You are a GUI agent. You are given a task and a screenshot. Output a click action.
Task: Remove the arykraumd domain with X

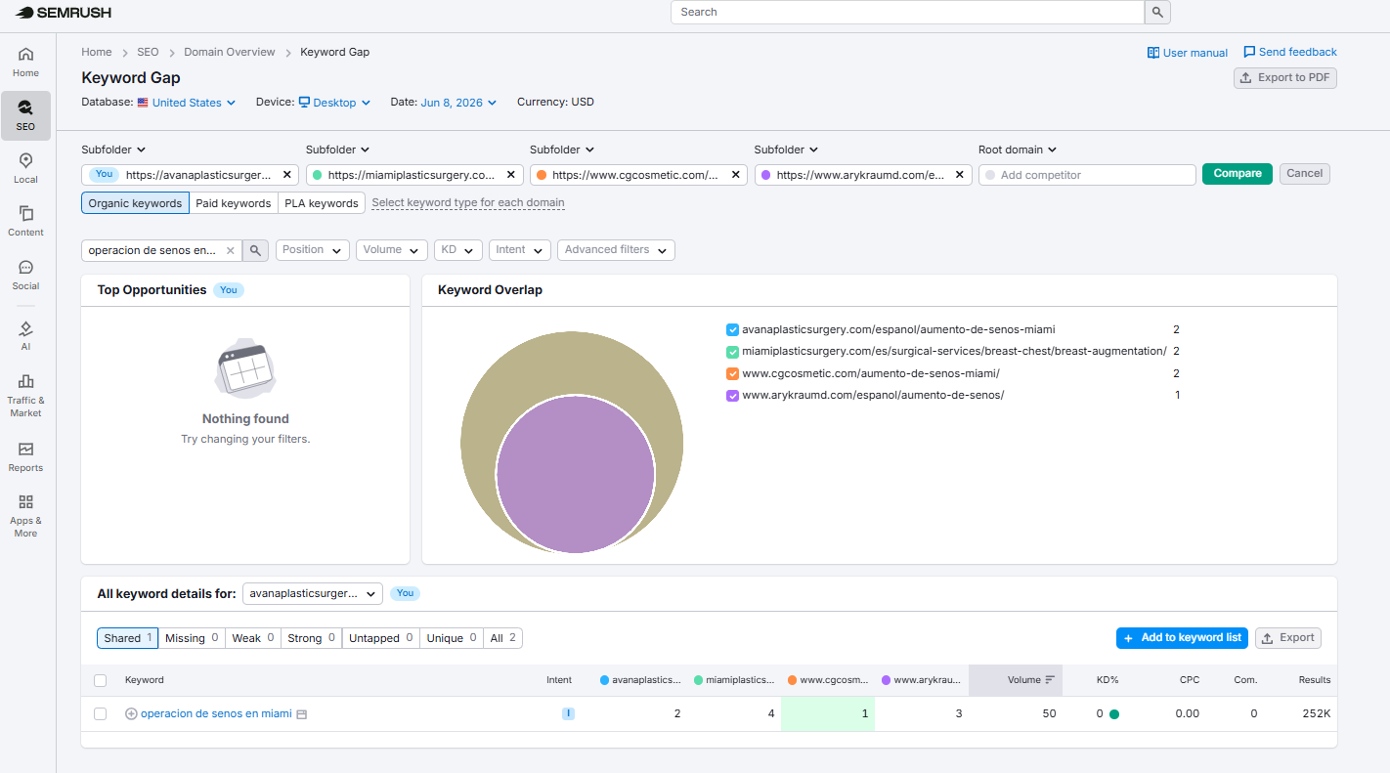tap(959, 175)
